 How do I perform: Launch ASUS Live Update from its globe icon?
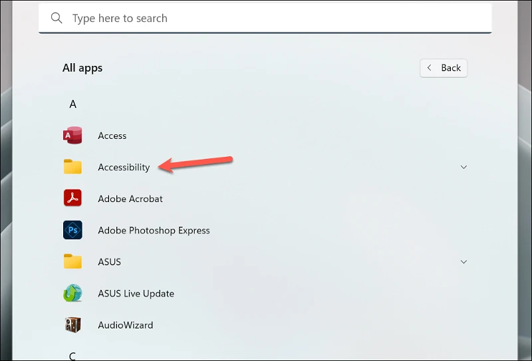point(72,293)
